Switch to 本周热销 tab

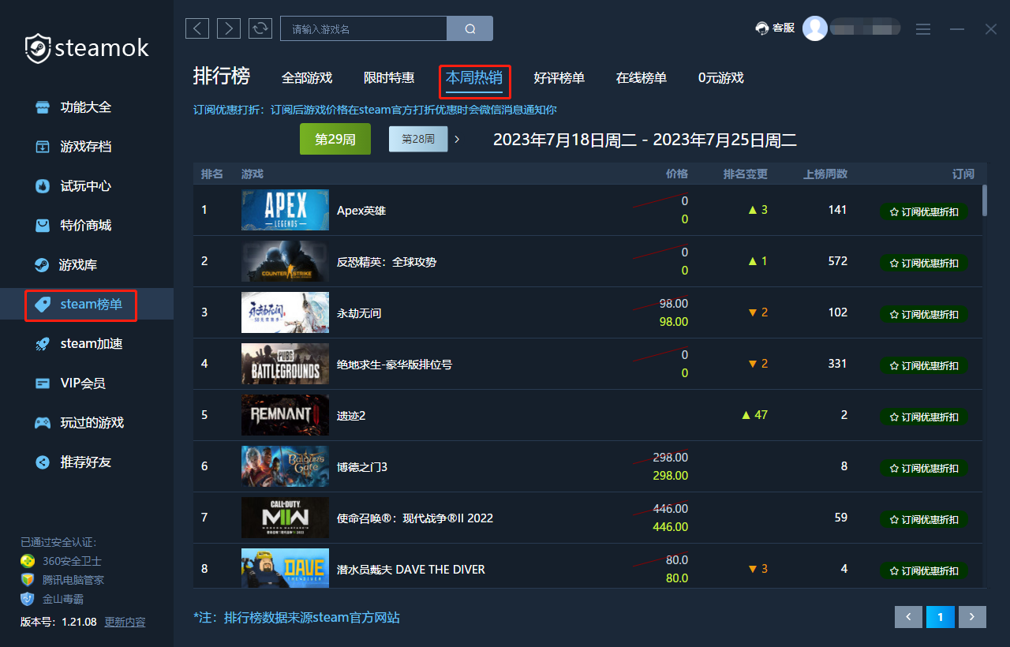point(474,78)
